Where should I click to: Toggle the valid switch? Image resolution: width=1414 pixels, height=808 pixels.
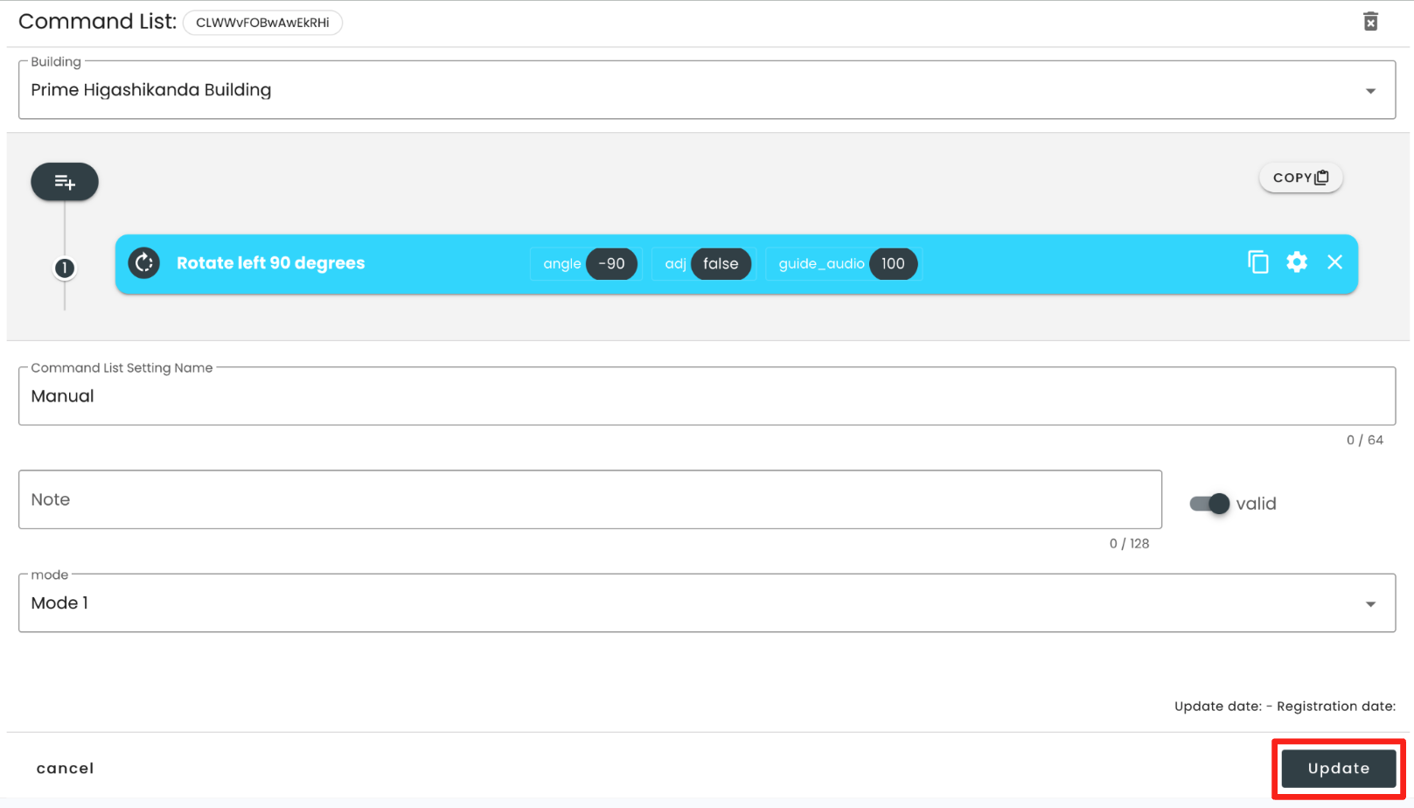click(1210, 504)
